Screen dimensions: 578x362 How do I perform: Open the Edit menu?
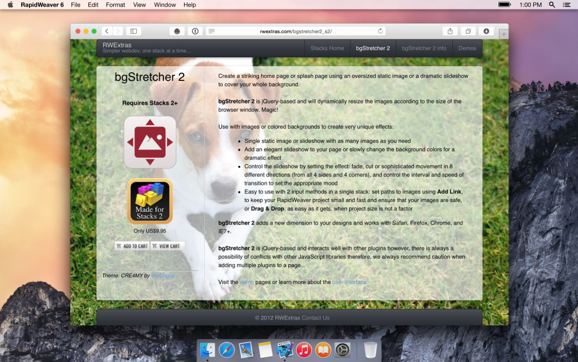point(93,5)
